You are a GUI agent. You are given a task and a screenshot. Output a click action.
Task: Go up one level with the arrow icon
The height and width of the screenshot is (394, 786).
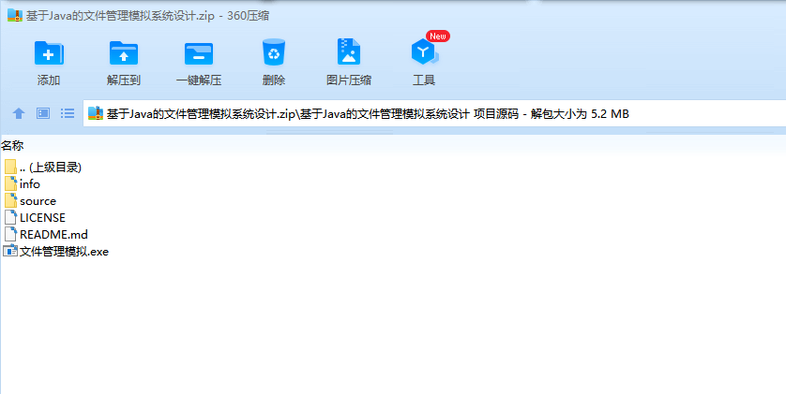pos(19,113)
